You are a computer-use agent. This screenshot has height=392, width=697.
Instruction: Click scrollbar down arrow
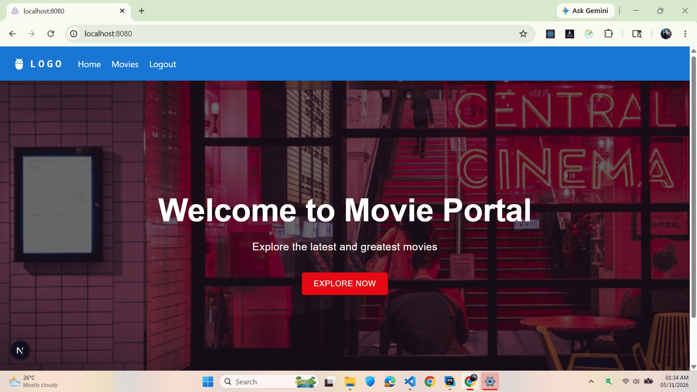pyautogui.click(x=693, y=367)
